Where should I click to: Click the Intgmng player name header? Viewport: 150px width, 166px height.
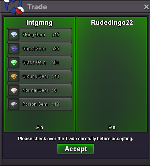point(39,23)
